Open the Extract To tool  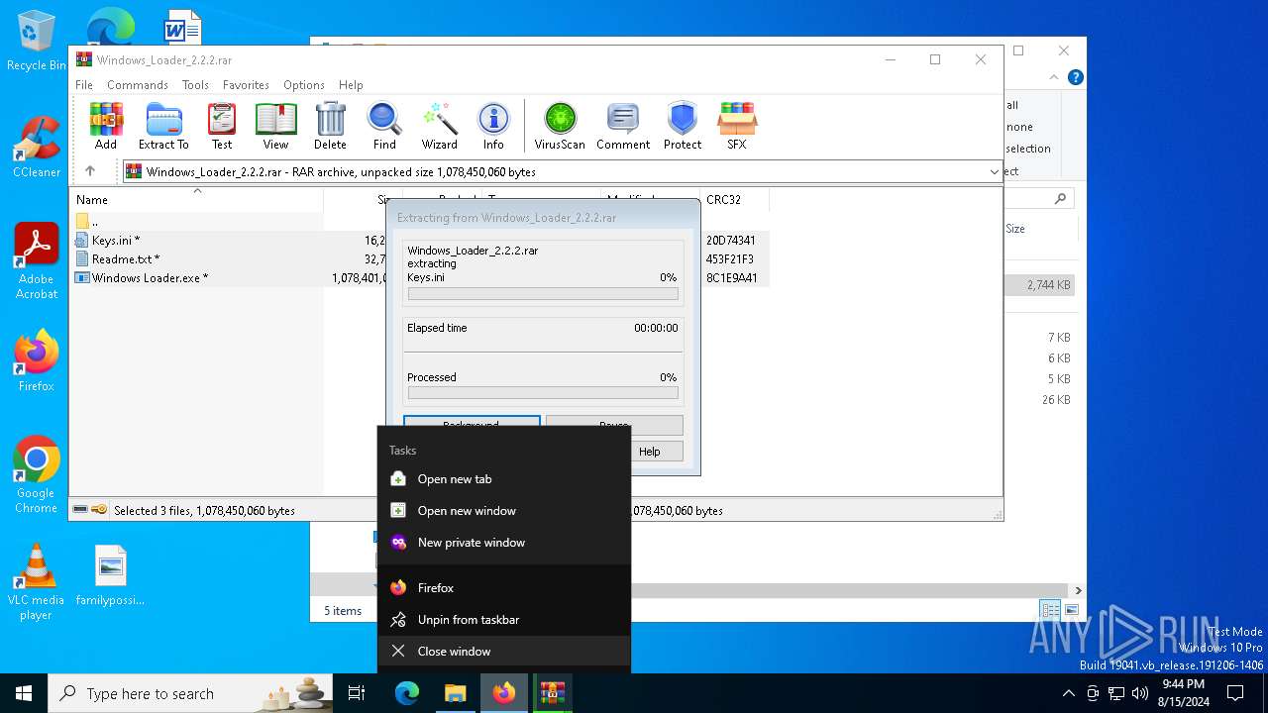pos(163,126)
